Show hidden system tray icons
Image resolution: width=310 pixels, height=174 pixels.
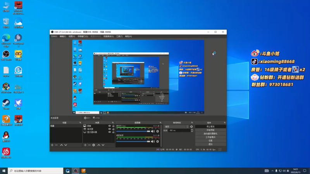pos(272,171)
